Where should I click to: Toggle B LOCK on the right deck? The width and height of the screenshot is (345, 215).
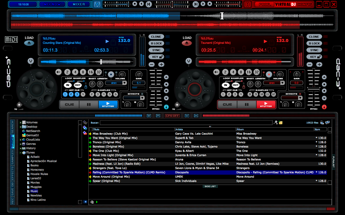[x=314, y=43]
